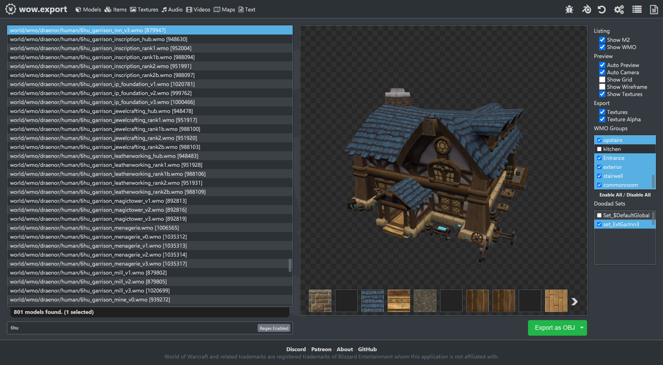Toggle the Show Wireframe checkbox

tap(602, 87)
